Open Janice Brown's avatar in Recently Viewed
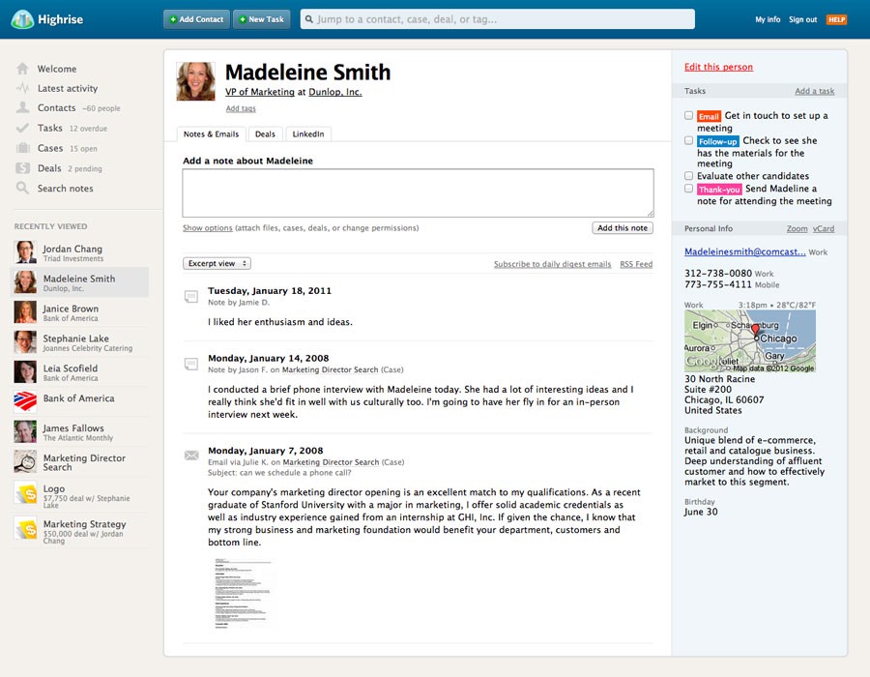Screen dimensions: 870x677 pyautogui.click(x=25, y=312)
